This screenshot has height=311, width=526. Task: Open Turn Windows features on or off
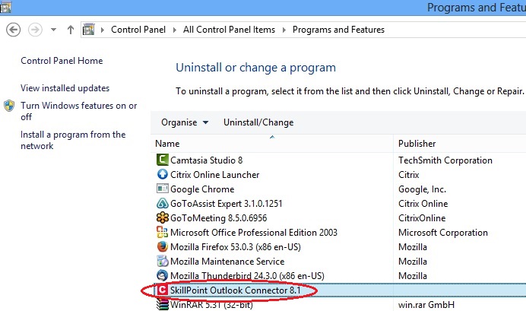coord(79,111)
